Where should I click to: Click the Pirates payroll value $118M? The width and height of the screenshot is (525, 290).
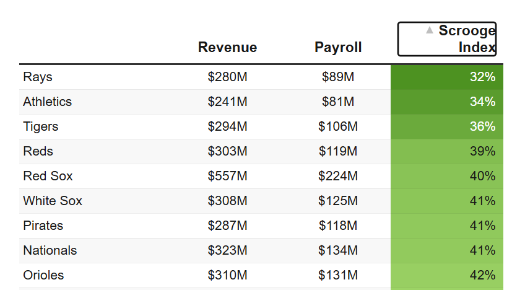(338, 226)
